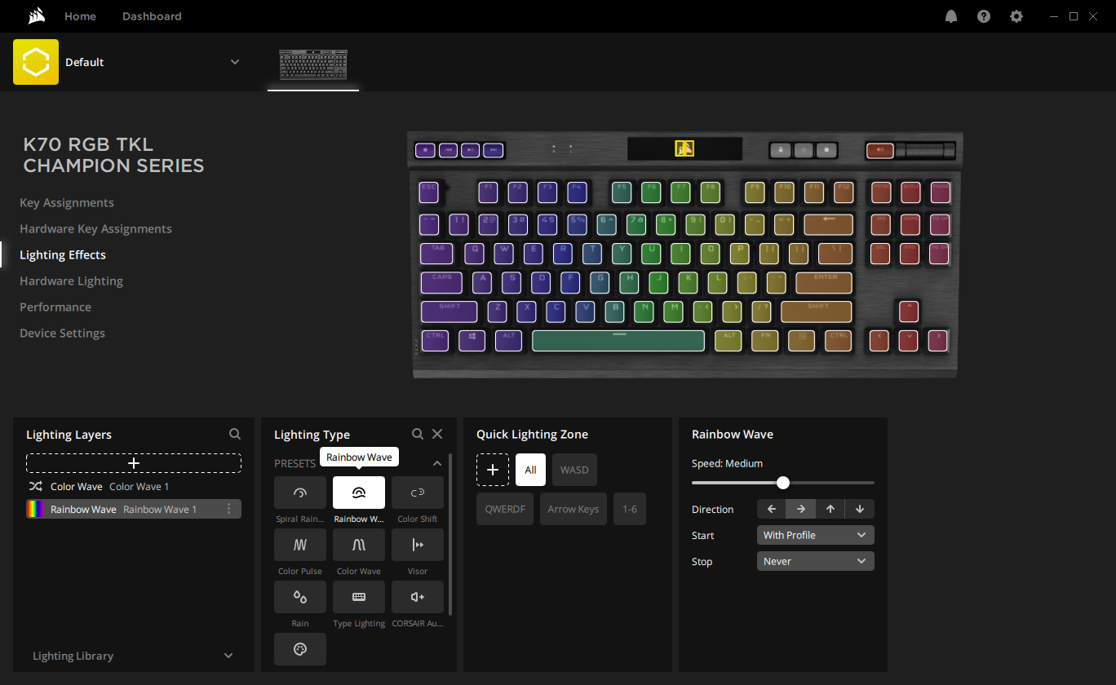Open Lighting Effects section
The width and height of the screenshot is (1116, 685).
click(63, 254)
